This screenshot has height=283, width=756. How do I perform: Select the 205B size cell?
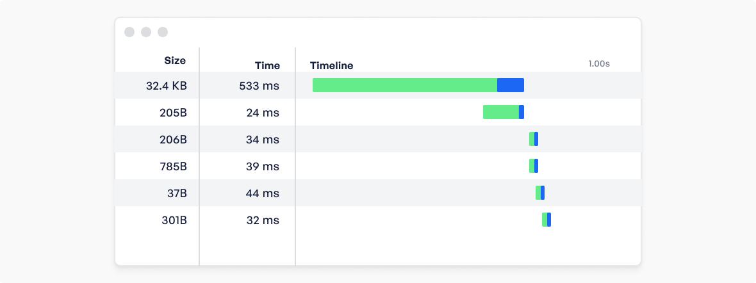tap(174, 113)
